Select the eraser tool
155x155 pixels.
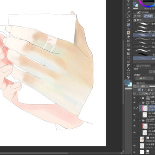(129, 37)
